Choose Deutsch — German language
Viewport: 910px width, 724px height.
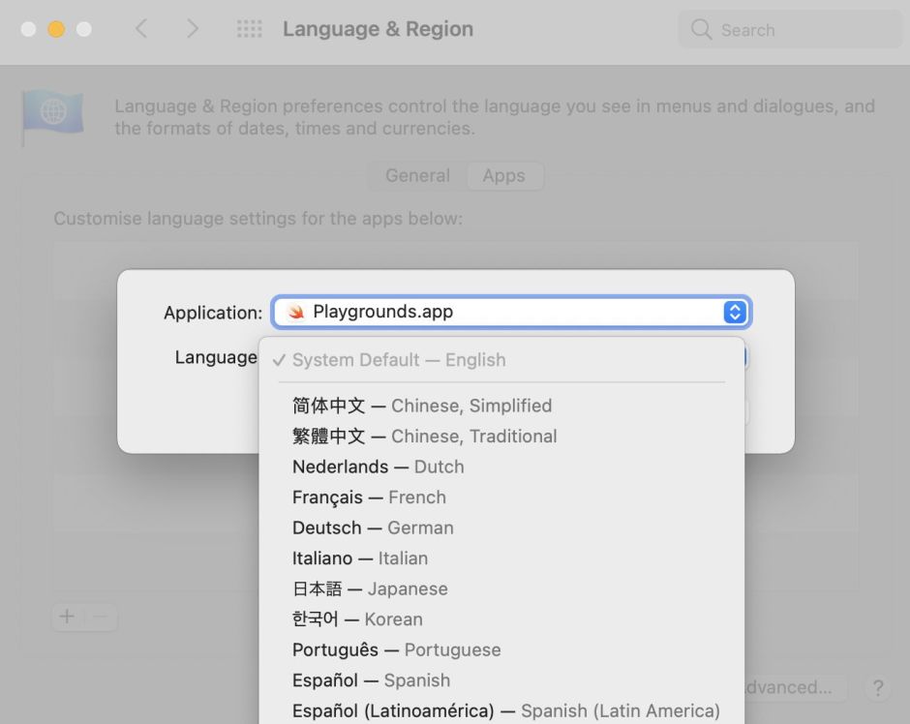coord(373,528)
